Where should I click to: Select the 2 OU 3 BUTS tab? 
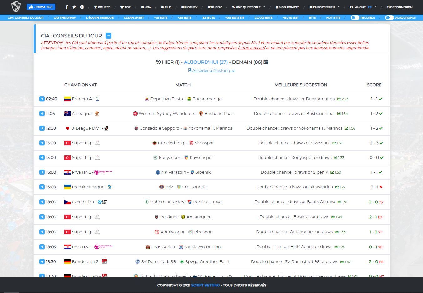[x=263, y=18]
